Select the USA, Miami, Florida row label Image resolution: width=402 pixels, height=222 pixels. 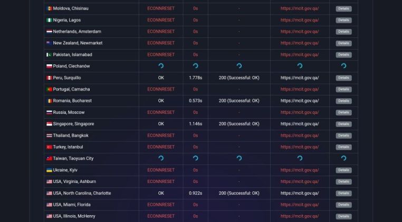(72, 205)
